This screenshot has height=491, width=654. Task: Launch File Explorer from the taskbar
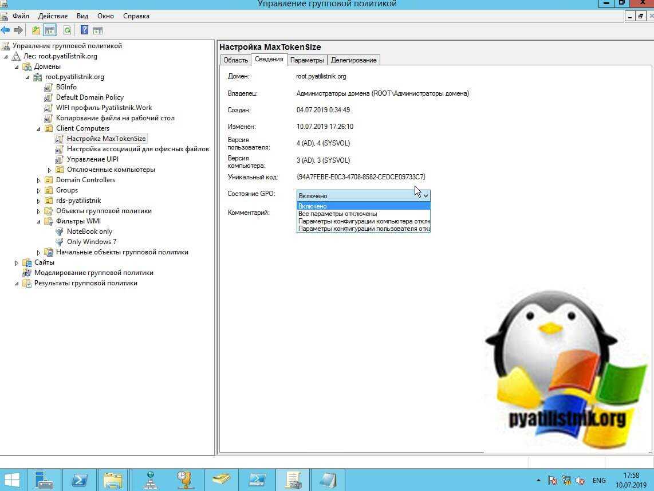[113, 479]
